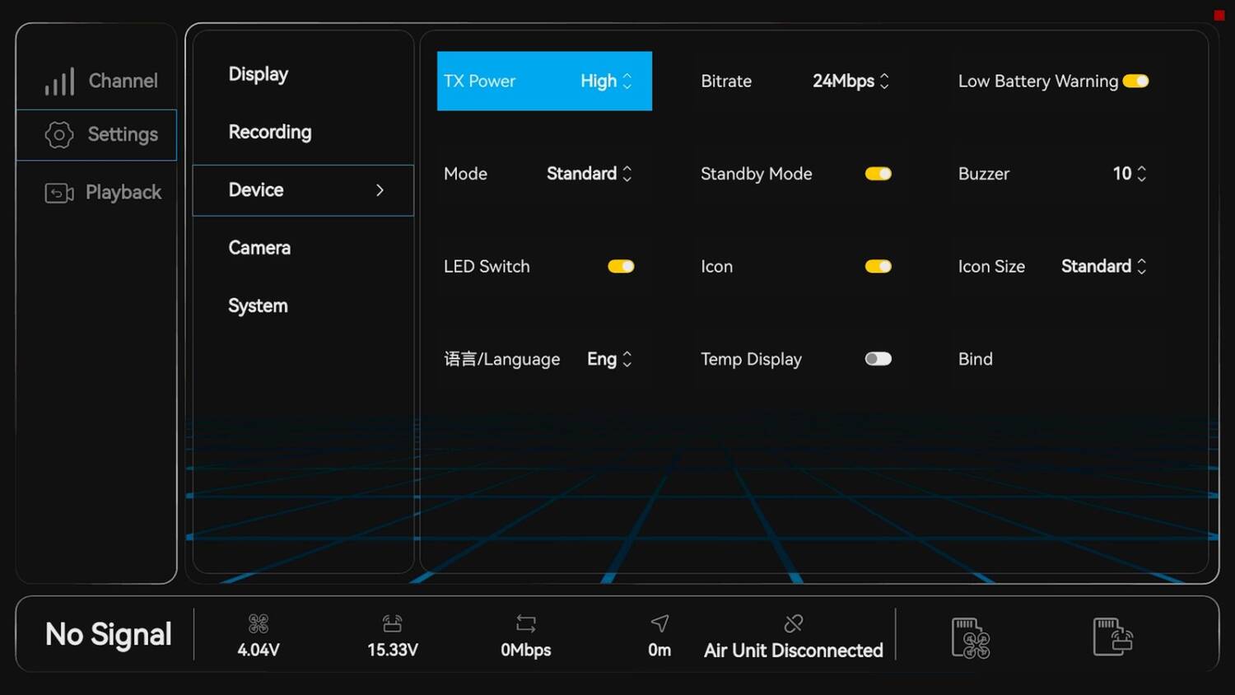
Task: Enable the Temp Display toggle
Action: pos(878,359)
